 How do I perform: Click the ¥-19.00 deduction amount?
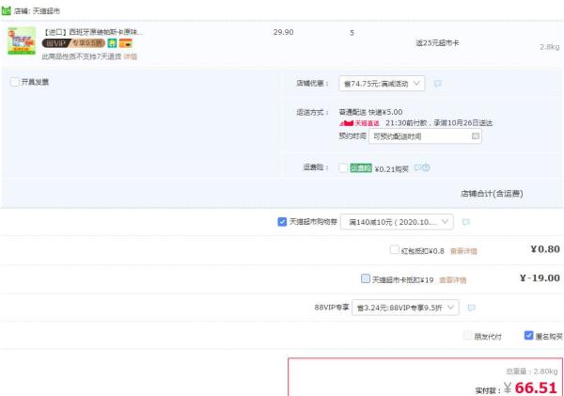coord(540,277)
